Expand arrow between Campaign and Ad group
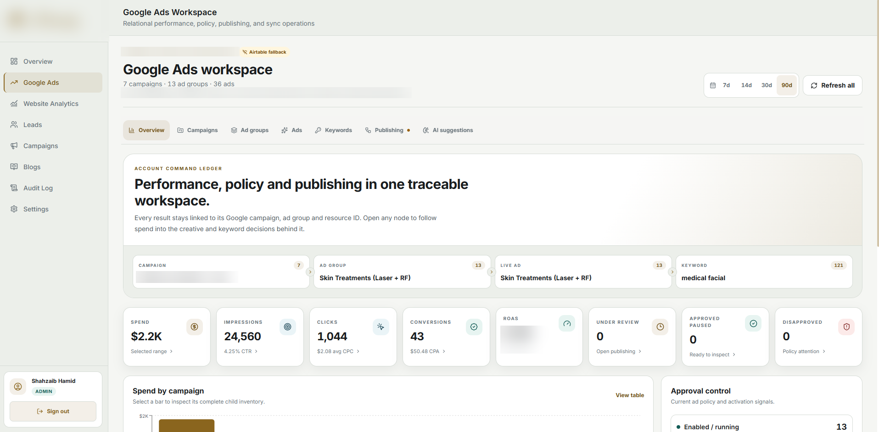This screenshot has height=432, width=879. point(310,272)
